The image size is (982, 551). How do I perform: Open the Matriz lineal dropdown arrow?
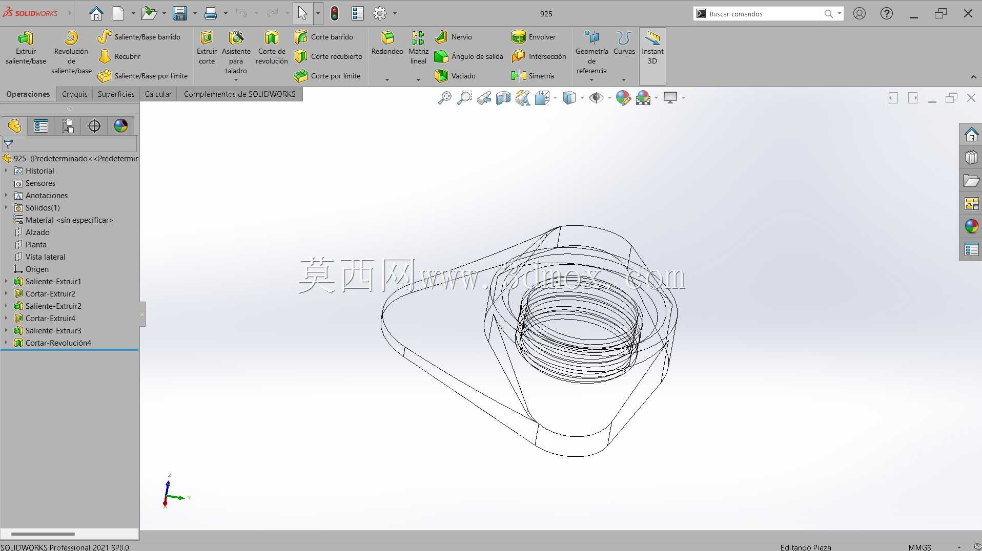coord(418,79)
